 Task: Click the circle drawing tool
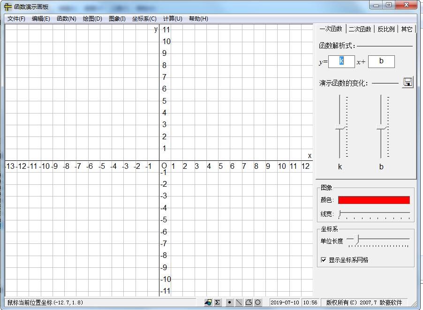click(x=257, y=302)
